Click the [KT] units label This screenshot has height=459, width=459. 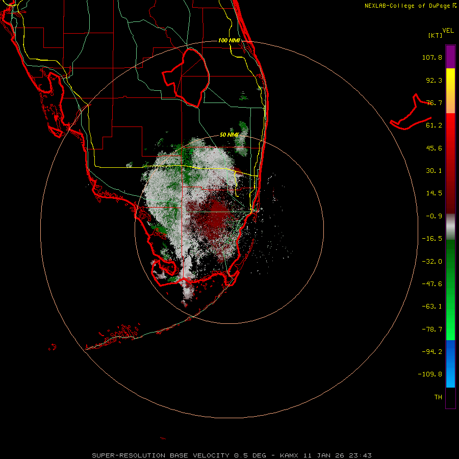click(436, 35)
